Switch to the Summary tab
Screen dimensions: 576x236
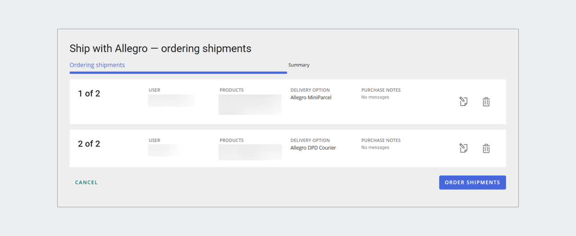tap(299, 65)
